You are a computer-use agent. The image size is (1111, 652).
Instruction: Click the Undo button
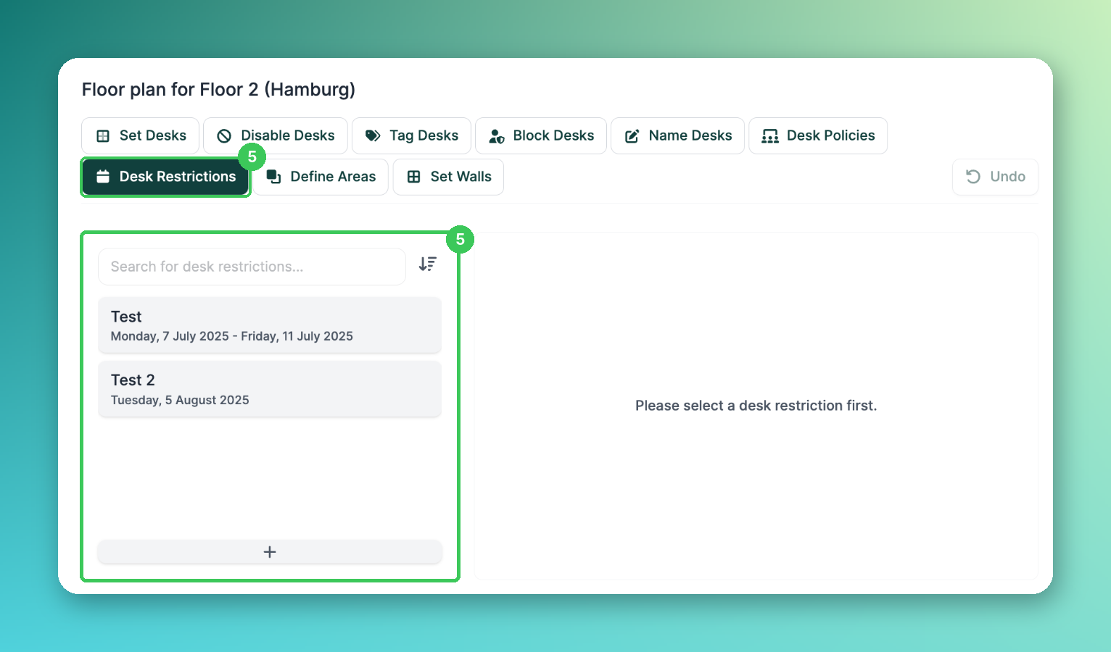point(995,177)
